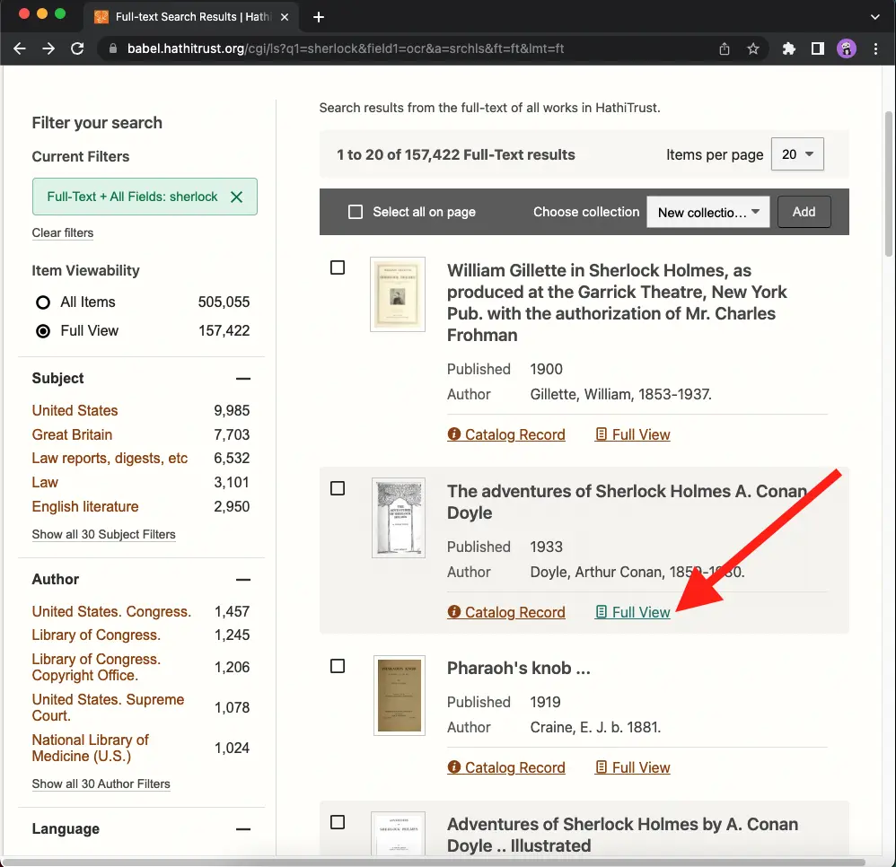Select the Full View radio button

[43, 330]
